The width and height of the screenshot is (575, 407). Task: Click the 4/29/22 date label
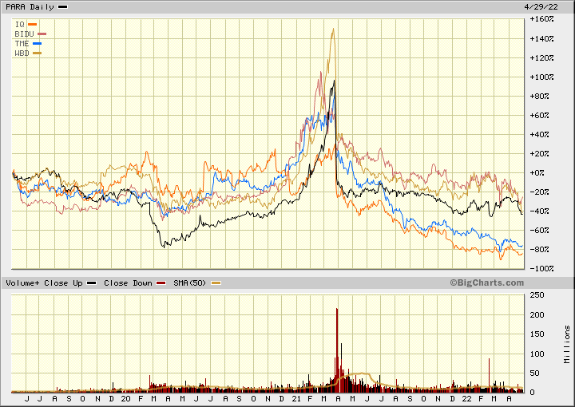(x=541, y=7)
